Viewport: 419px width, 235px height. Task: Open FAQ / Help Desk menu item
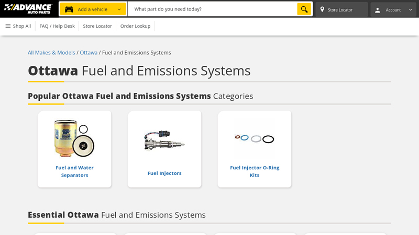pos(57,26)
